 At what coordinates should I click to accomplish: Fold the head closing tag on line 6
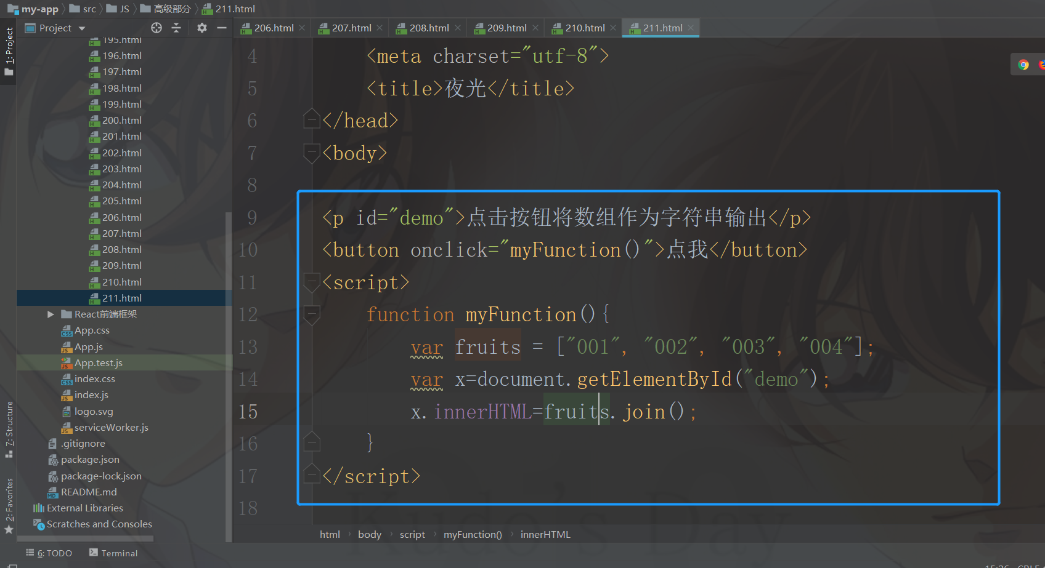click(x=312, y=119)
